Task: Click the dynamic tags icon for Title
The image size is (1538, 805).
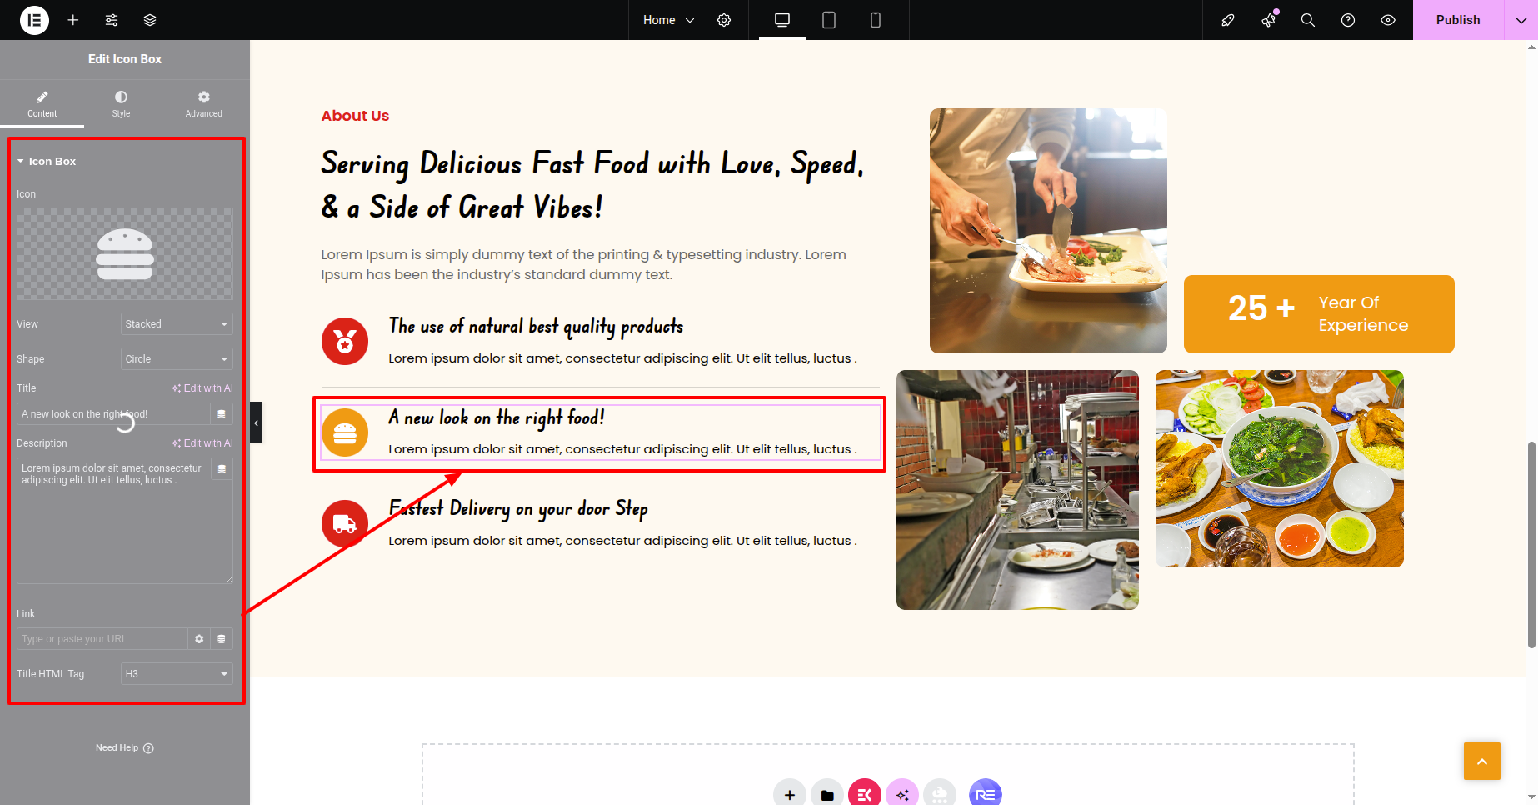Action: 222,414
